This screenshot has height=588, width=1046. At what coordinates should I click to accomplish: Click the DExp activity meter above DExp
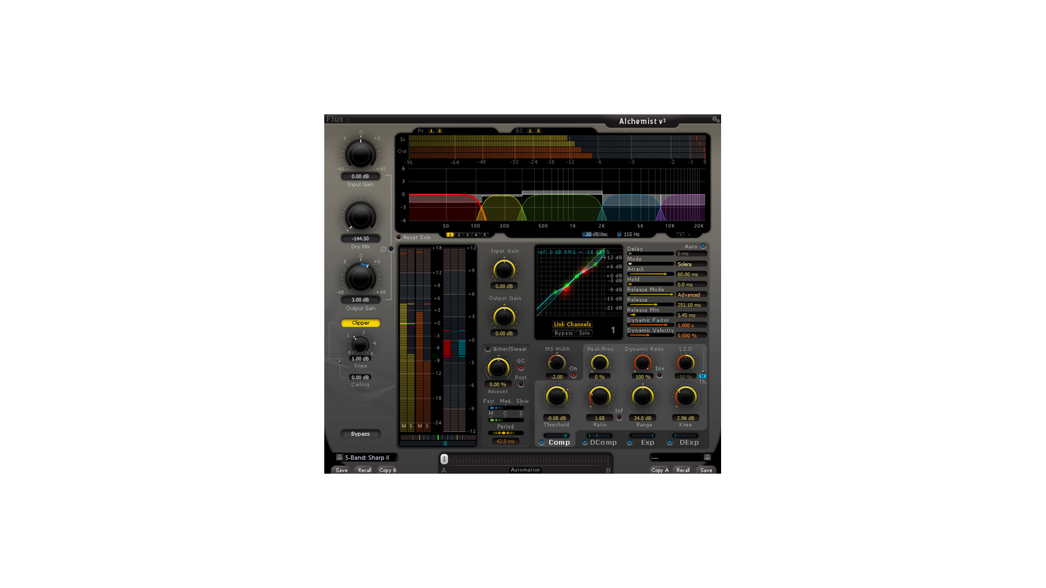tap(685, 435)
